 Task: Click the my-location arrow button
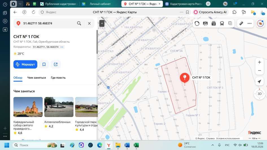[259, 81]
